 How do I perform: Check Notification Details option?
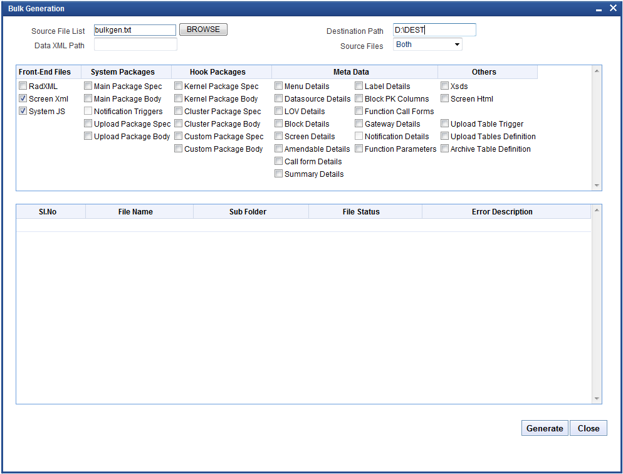[359, 136]
